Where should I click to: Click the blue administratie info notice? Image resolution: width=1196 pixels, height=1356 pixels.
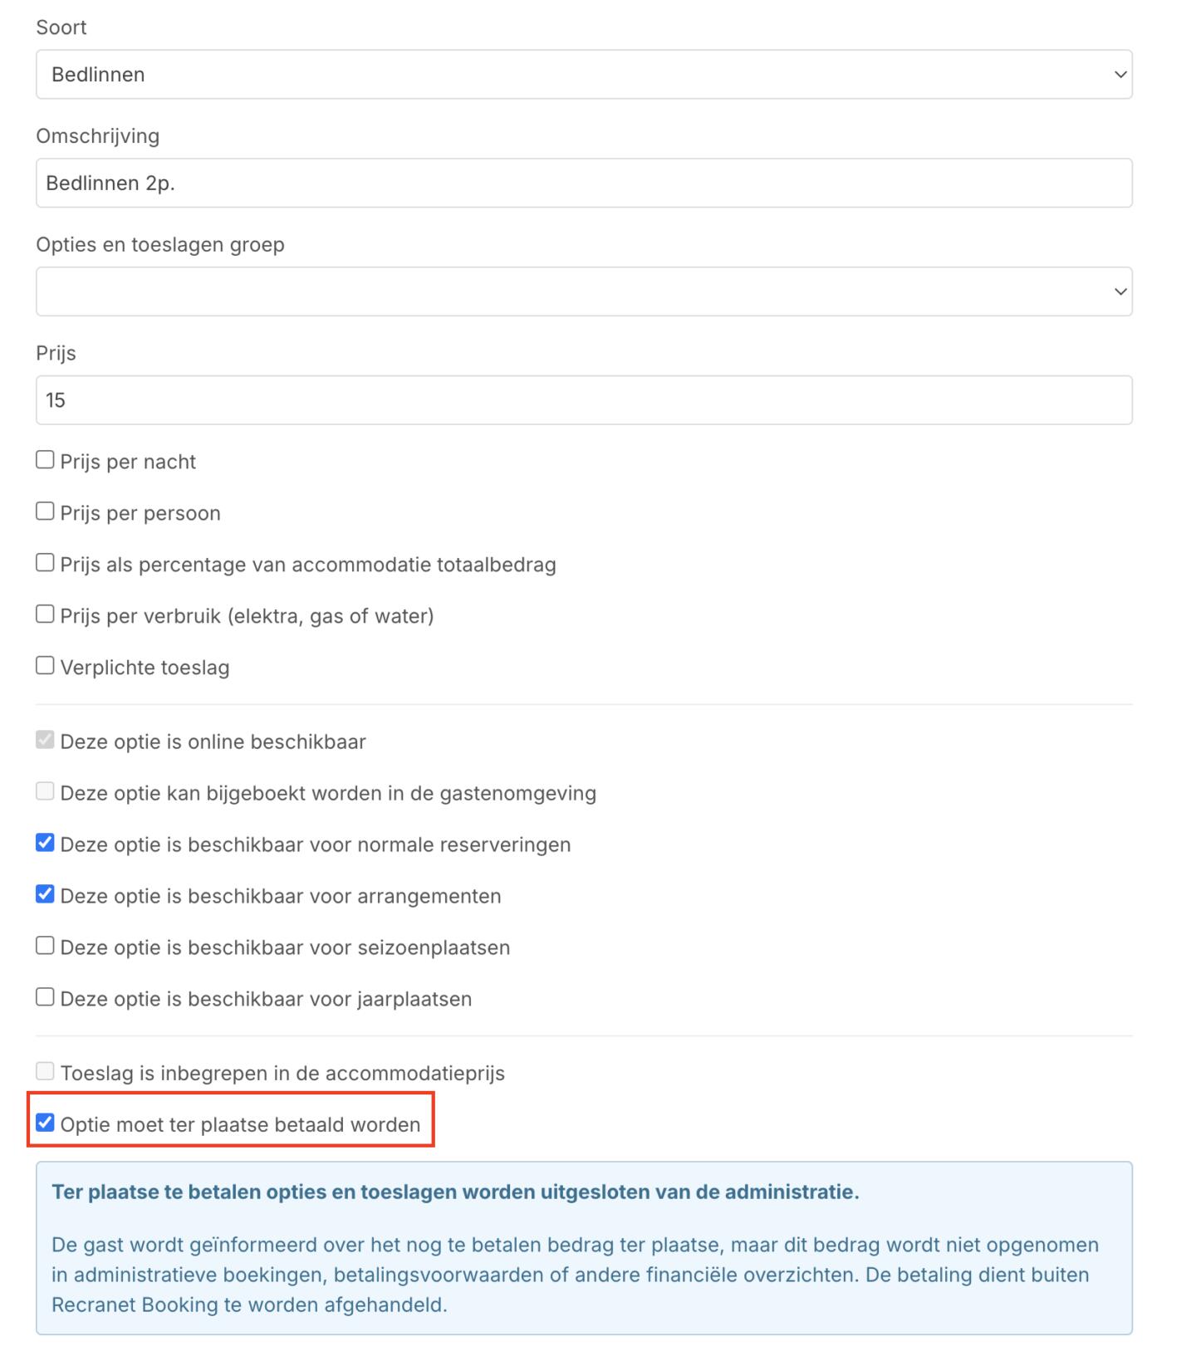click(583, 1247)
